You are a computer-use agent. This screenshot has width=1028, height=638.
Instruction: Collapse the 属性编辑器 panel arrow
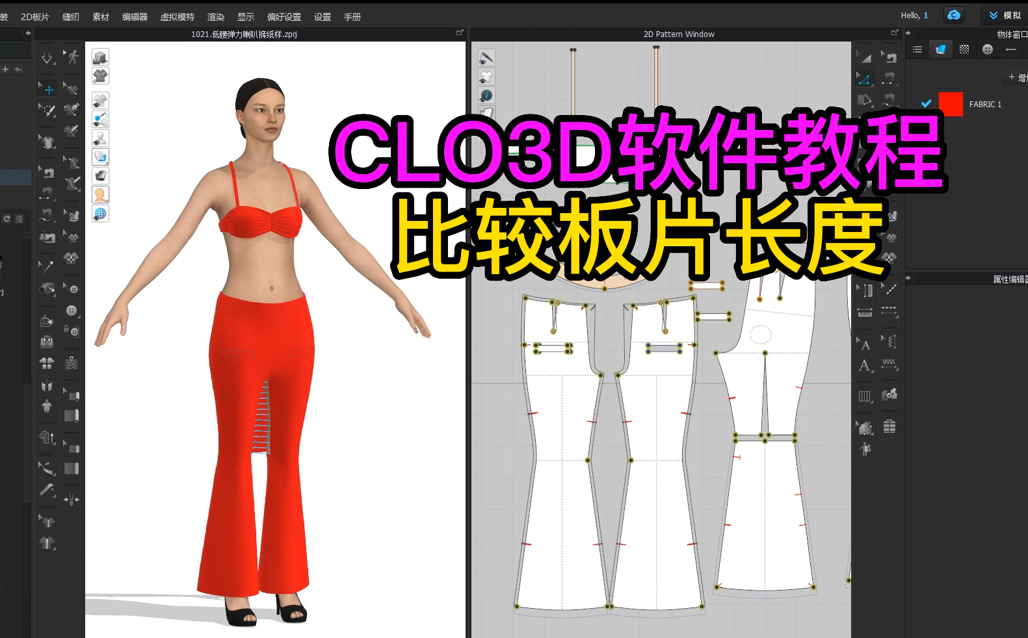(908, 278)
